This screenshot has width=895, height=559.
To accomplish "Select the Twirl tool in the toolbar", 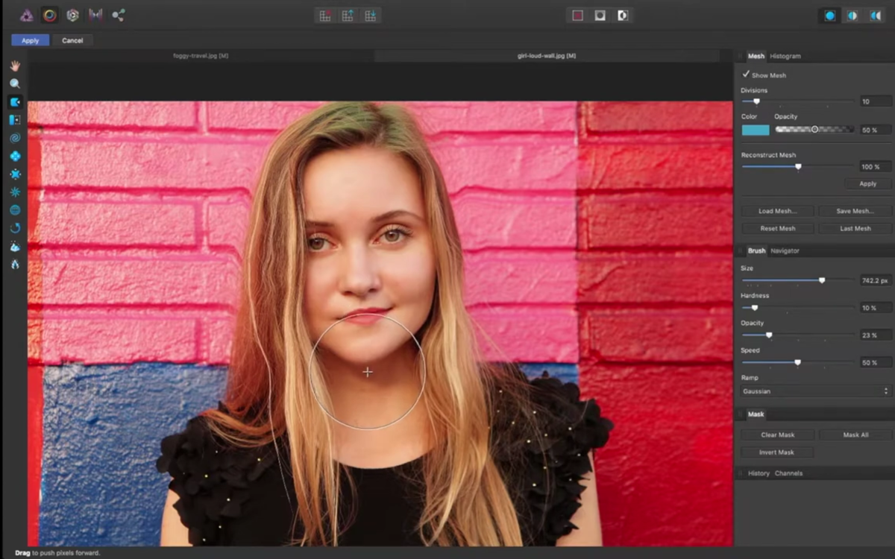I will 15,138.
